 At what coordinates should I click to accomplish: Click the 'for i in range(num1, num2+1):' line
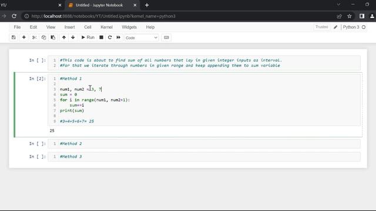pyautogui.click(x=95, y=100)
